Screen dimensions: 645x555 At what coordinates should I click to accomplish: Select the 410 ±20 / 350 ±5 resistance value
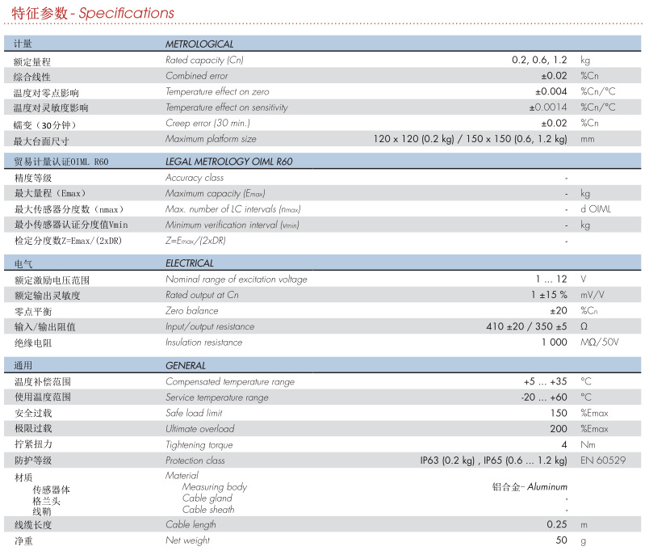[x=526, y=326]
